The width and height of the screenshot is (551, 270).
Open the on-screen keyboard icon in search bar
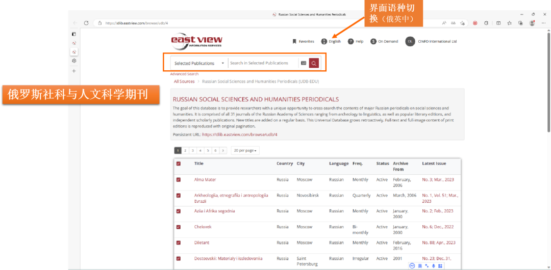(x=304, y=63)
